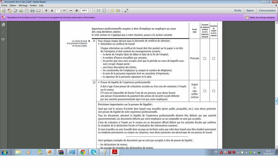Open the page thumbnails side panel
Screen dimensions: 278x166
[x=3, y=25]
